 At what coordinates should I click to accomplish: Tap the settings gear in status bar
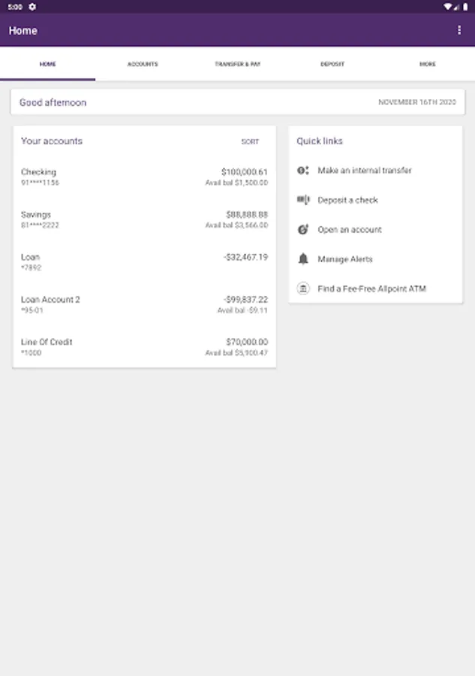point(32,6)
